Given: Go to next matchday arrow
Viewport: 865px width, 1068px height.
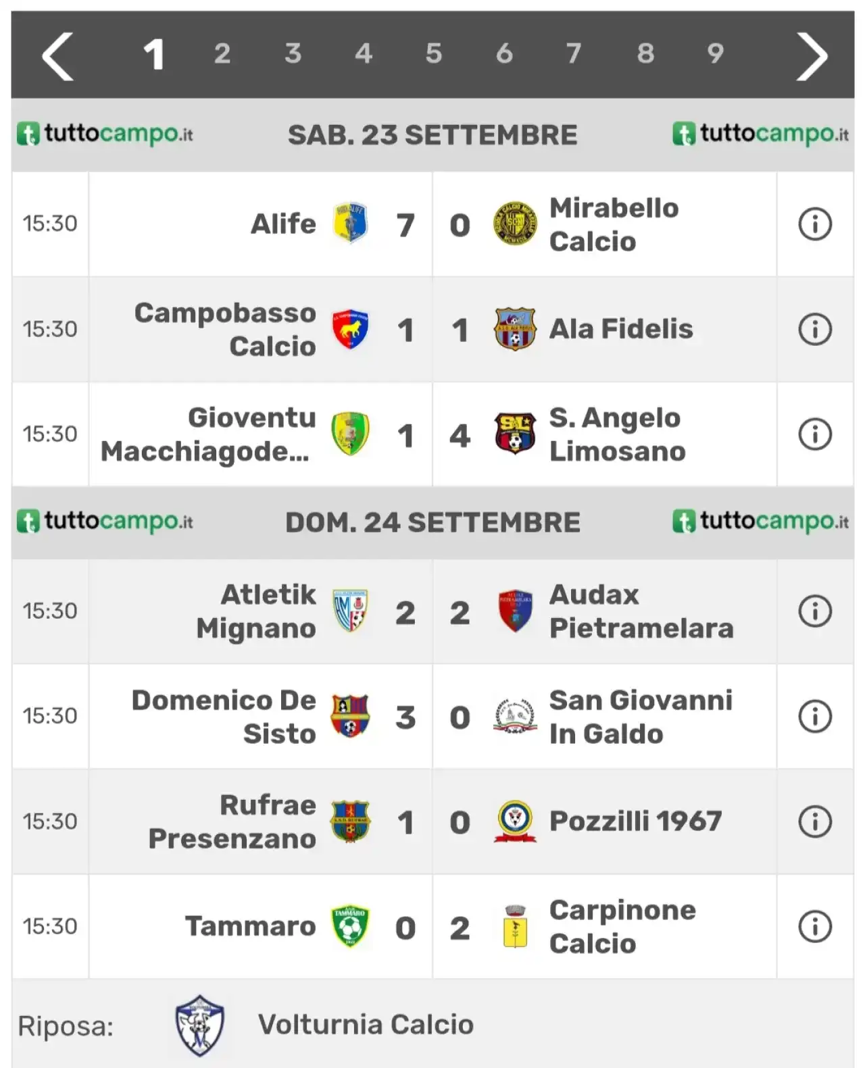Looking at the screenshot, I should pos(812,57).
